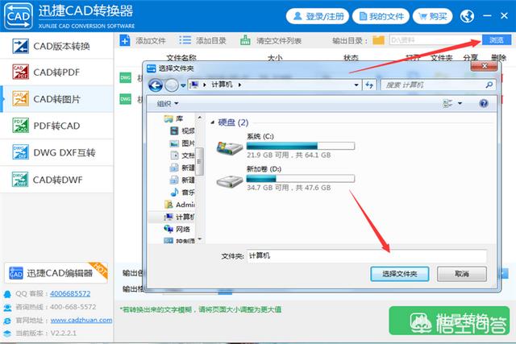The width and height of the screenshot is (516, 344).
Task: Choose CAD转DWF in sidebar
Action: click(x=56, y=180)
